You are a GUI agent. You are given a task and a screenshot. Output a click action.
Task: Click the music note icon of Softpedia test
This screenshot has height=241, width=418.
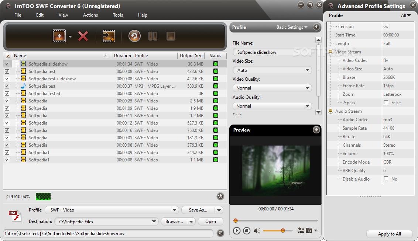click(x=24, y=85)
